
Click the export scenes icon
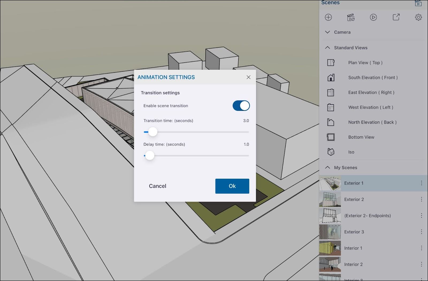(x=396, y=17)
